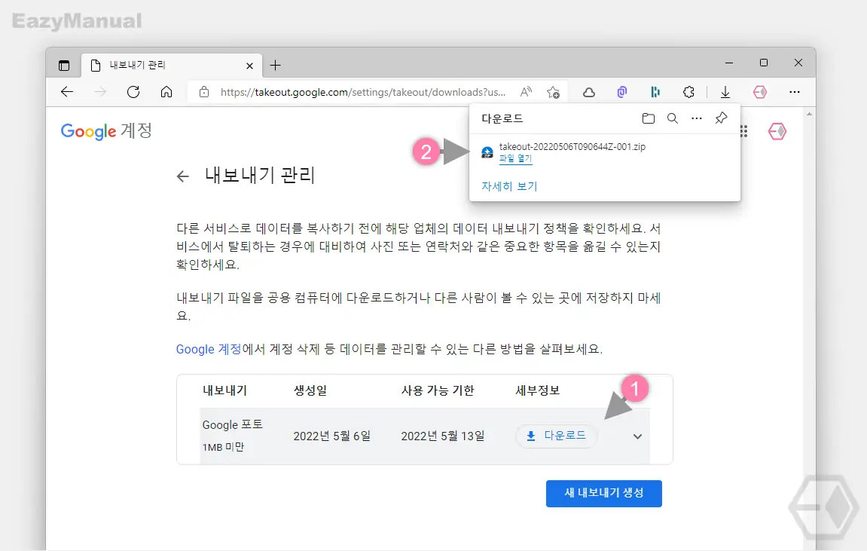
Task: Click takeout-20220506T090644Z-001.zip file name
Action: (572, 146)
